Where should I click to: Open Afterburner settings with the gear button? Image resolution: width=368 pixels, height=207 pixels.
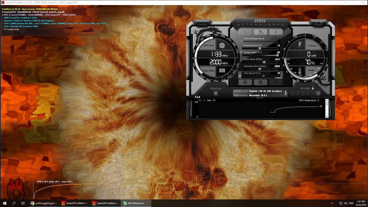pos(245,82)
